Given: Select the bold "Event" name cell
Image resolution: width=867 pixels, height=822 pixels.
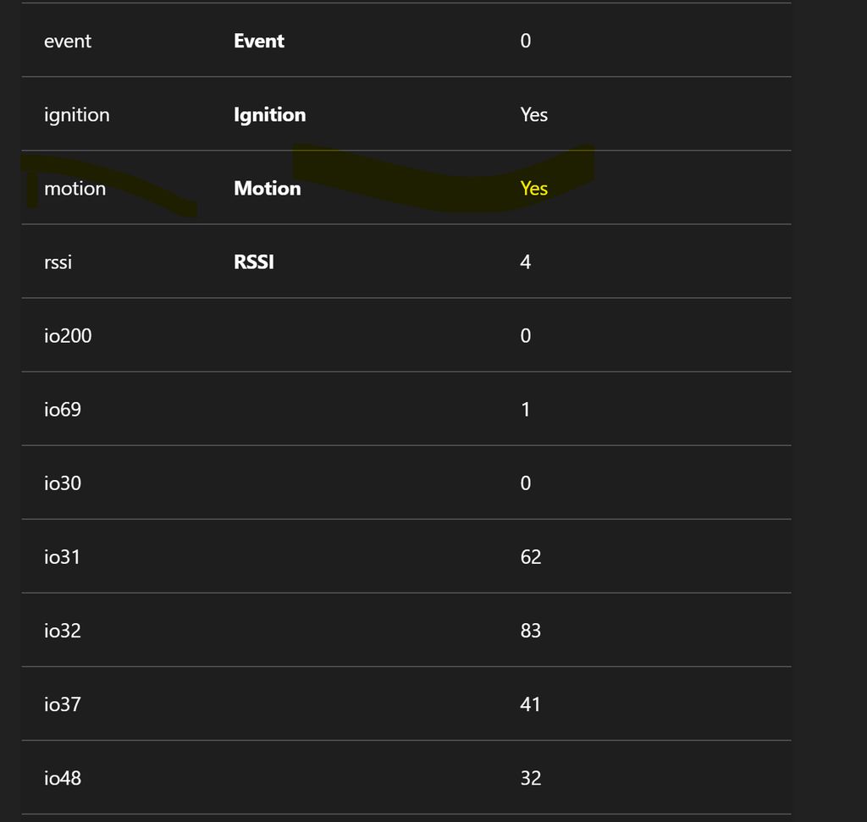Looking at the screenshot, I should (259, 41).
